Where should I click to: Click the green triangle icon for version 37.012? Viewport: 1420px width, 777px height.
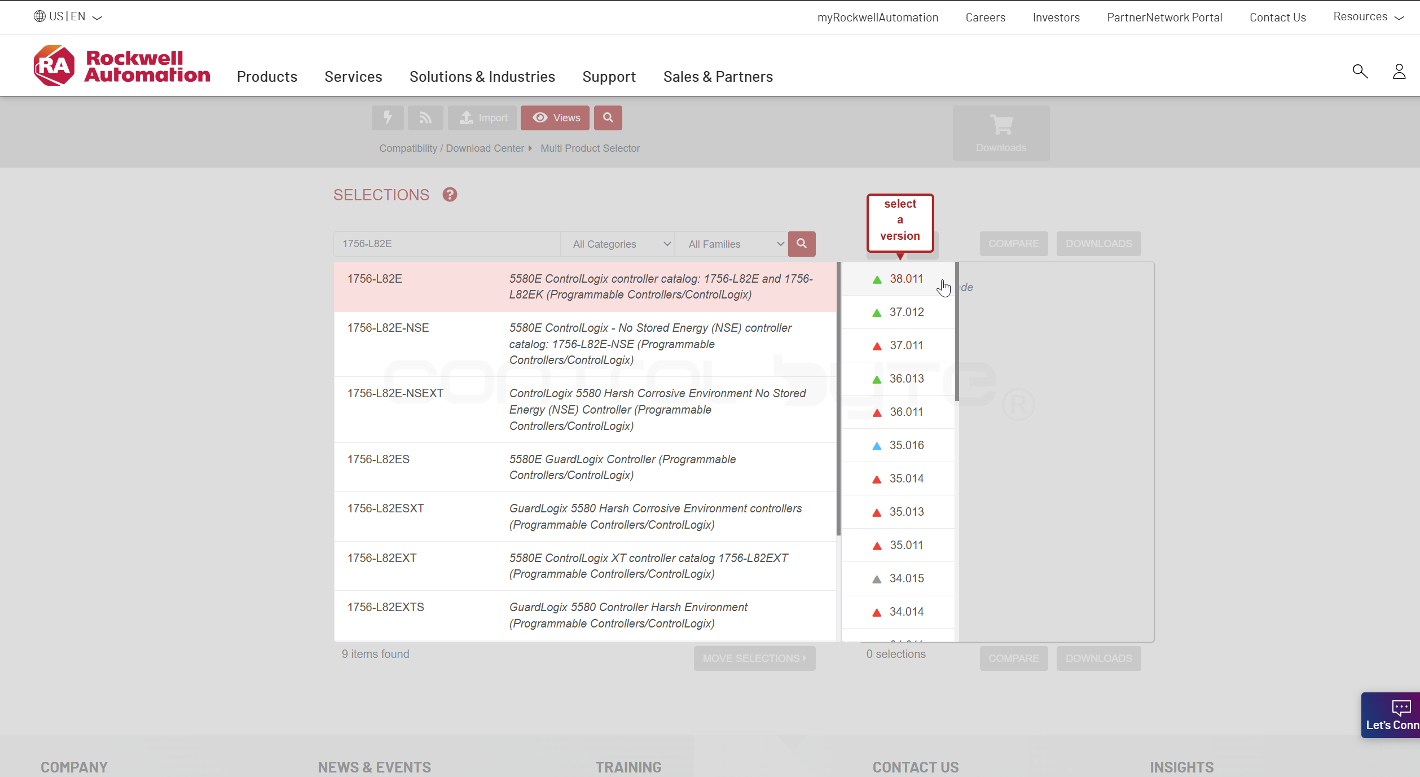click(x=877, y=313)
